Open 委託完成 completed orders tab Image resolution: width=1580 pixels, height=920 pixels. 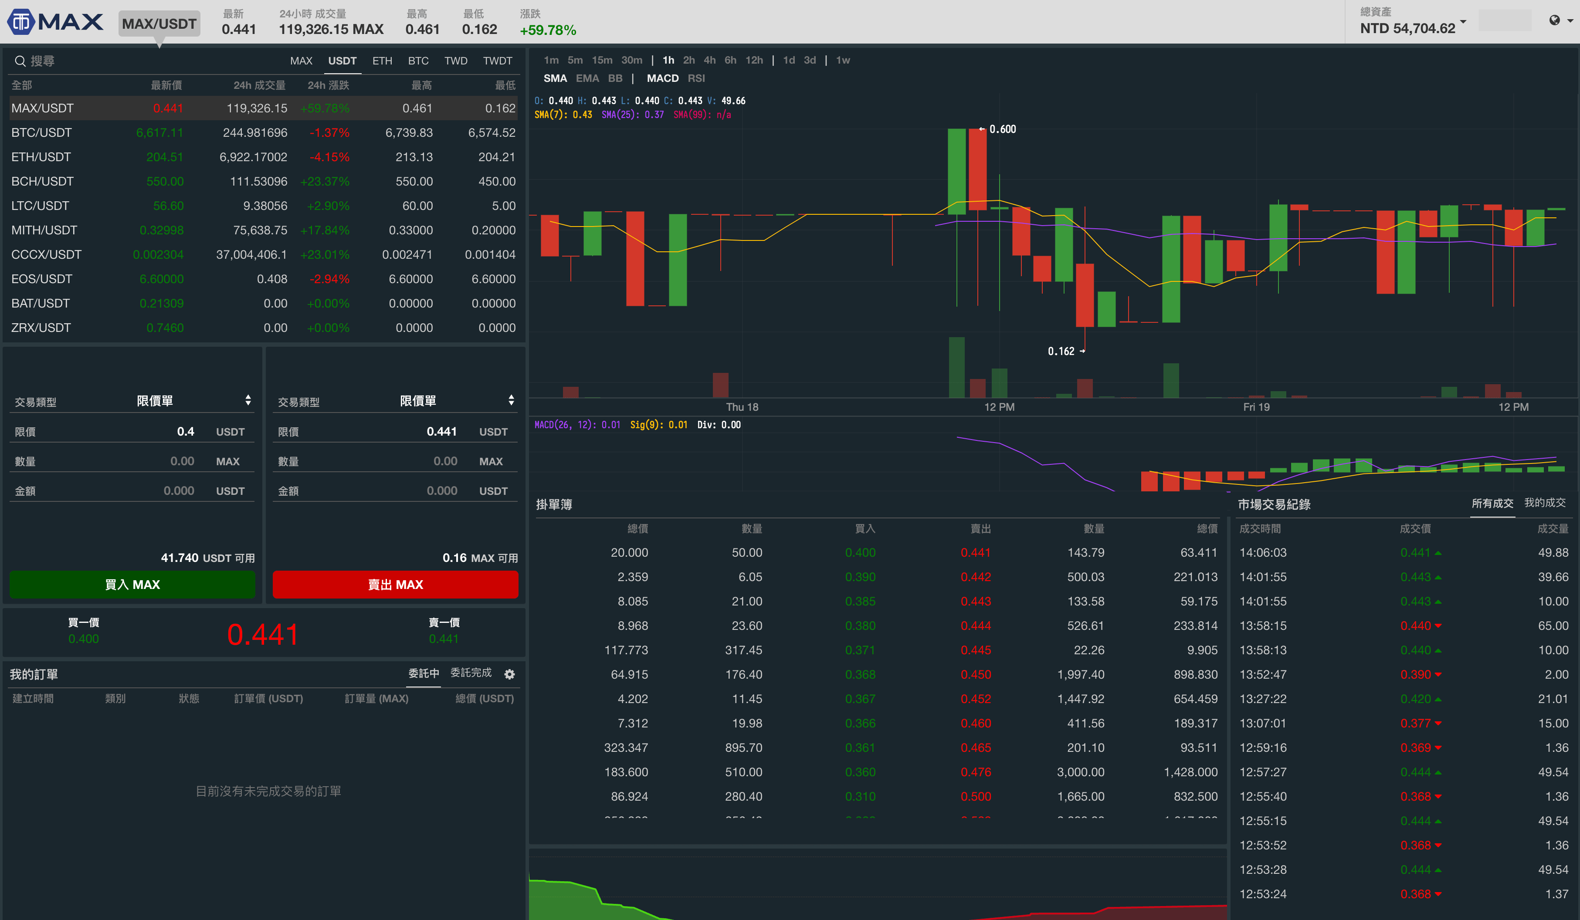(471, 673)
